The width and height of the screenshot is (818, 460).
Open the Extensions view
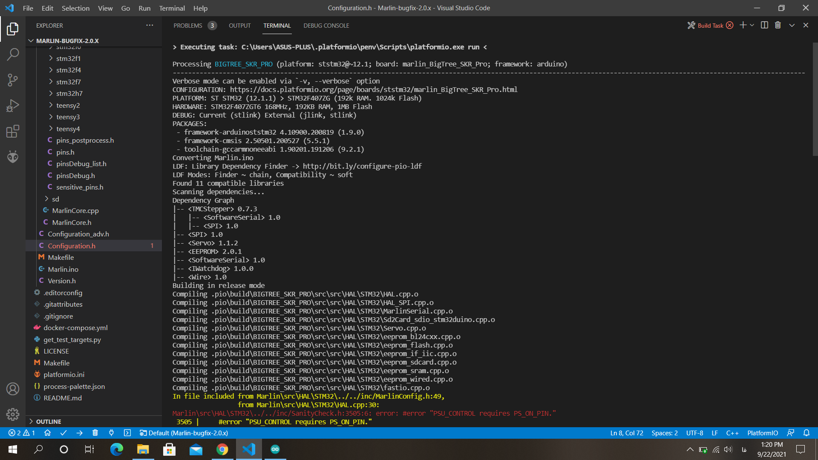pyautogui.click(x=13, y=131)
